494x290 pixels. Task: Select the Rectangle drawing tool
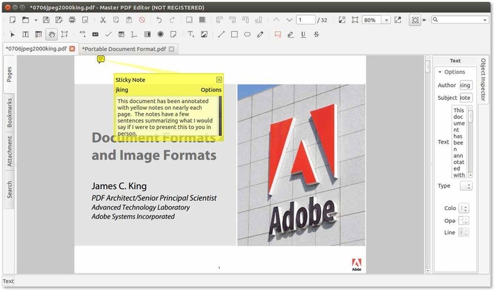pos(234,35)
